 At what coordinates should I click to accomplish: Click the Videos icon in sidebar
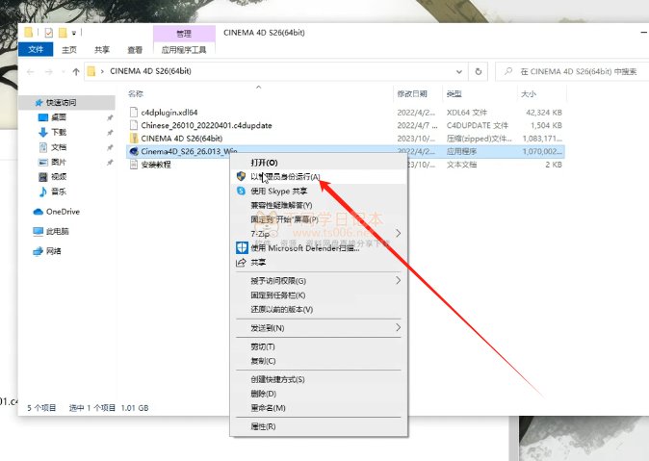[43, 177]
